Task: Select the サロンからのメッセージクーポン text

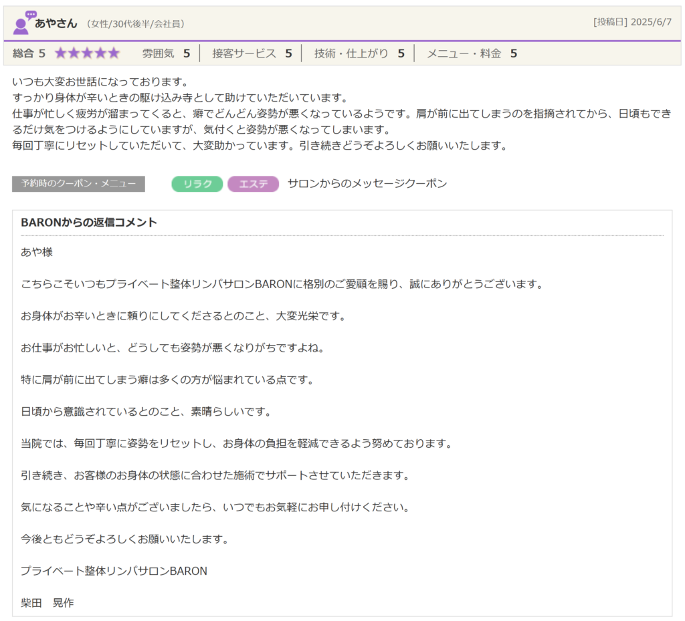Action: tap(367, 184)
